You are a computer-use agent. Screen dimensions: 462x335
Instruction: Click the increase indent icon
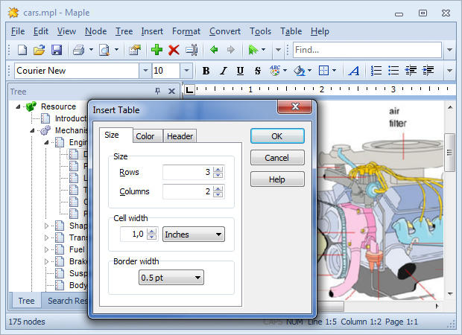(428, 71)
